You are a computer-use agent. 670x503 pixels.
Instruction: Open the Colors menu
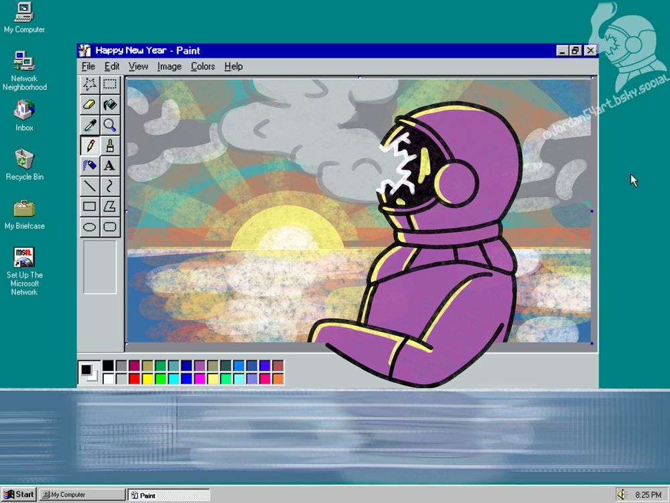click(202, 66)
